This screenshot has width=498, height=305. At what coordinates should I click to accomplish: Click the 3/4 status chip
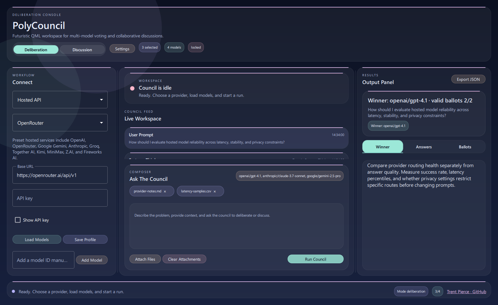coord(438,291)
